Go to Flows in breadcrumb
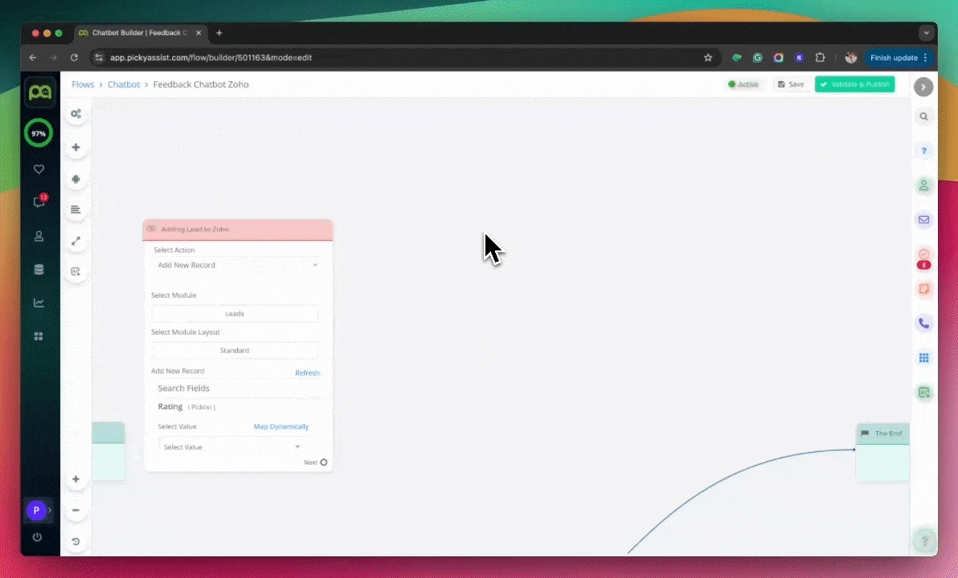This screenshot has height=578, width=958. (x=83, y=84)
